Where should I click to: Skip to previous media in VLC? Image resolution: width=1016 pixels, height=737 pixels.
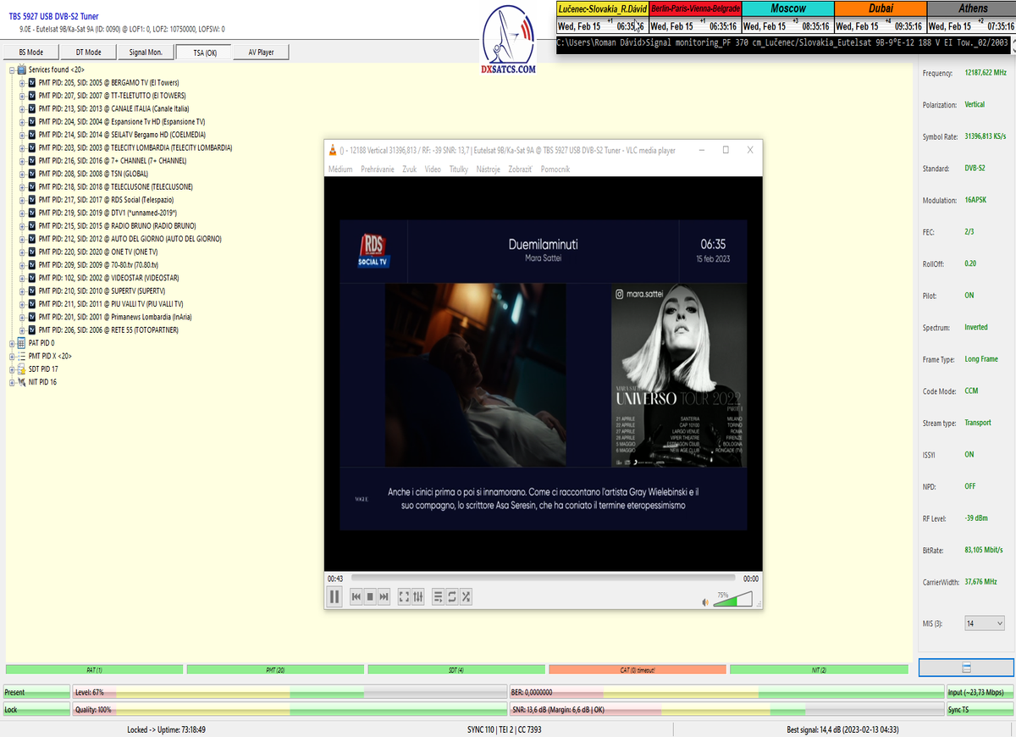pyautogui.click(x=356, y=597)
